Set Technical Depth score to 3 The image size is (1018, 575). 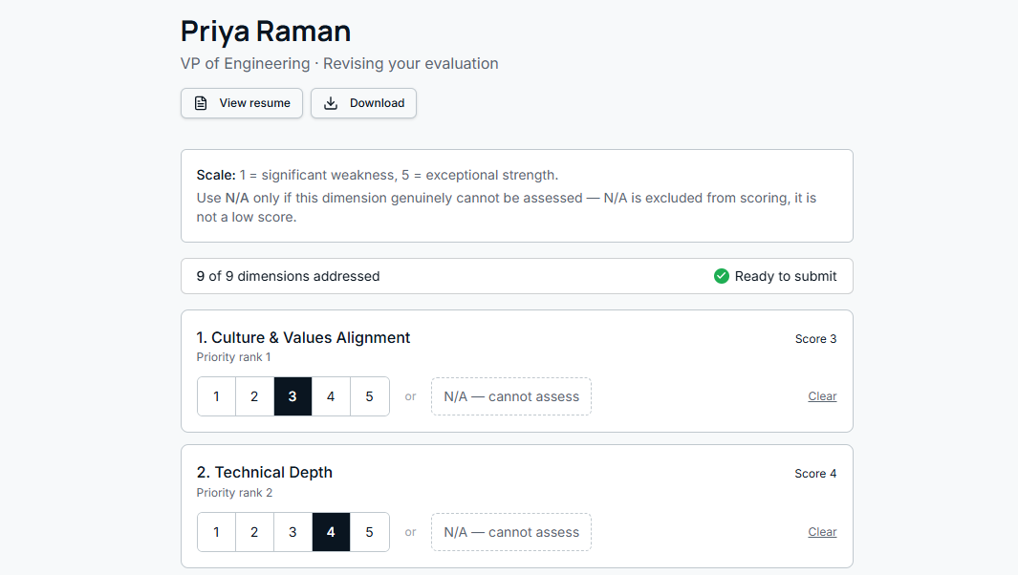click(292, 532)
